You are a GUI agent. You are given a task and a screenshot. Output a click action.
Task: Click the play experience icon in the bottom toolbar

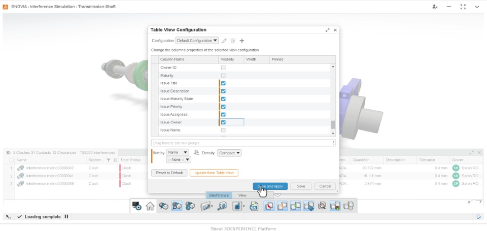136,206
